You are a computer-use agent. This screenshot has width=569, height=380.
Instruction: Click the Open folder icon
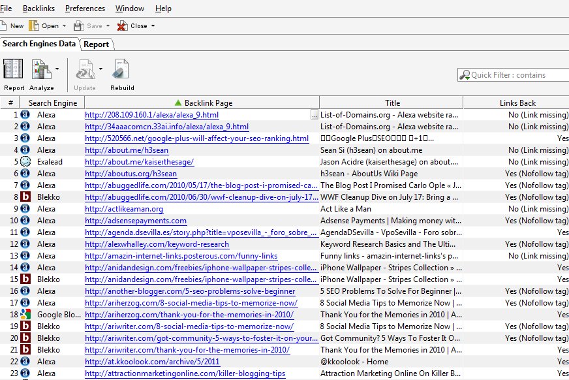(34, 26)
